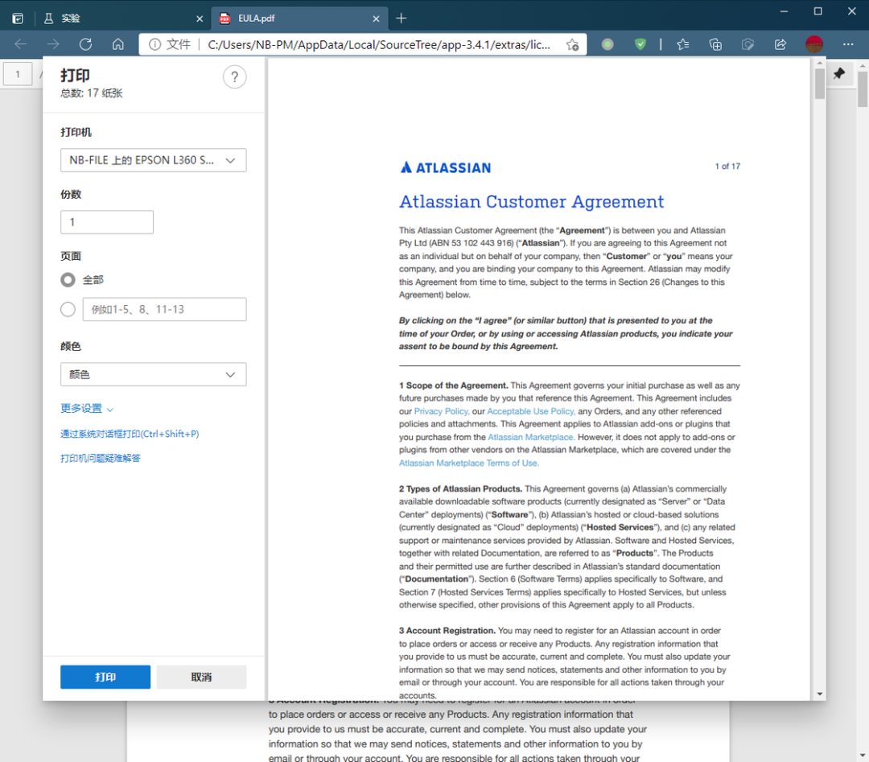This screenshot has width=869, height=762.
Task: Add this page to favorites star icon
Action: [x=573, y=44]
